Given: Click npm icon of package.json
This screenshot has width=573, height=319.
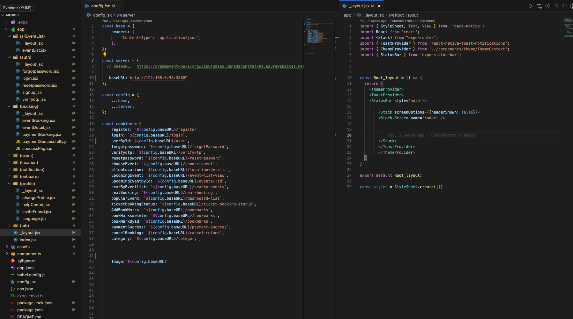Looking at the screenshot, I should 13,310.
